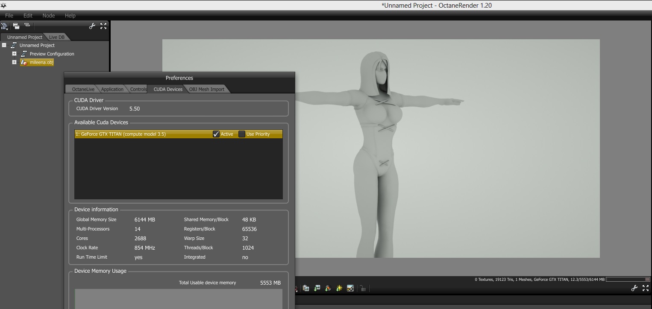Click the copy to clipboard viewport icon

click(306, 289)
